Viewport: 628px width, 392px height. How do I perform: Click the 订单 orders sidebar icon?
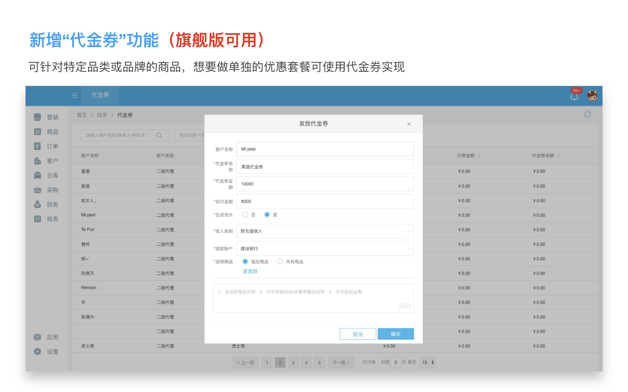pos(38,146)
